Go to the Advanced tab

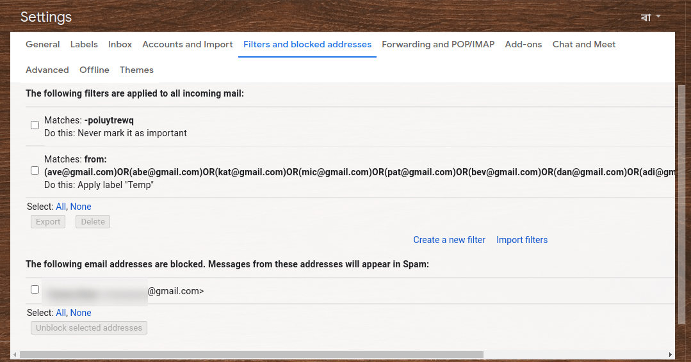[47, 70]
